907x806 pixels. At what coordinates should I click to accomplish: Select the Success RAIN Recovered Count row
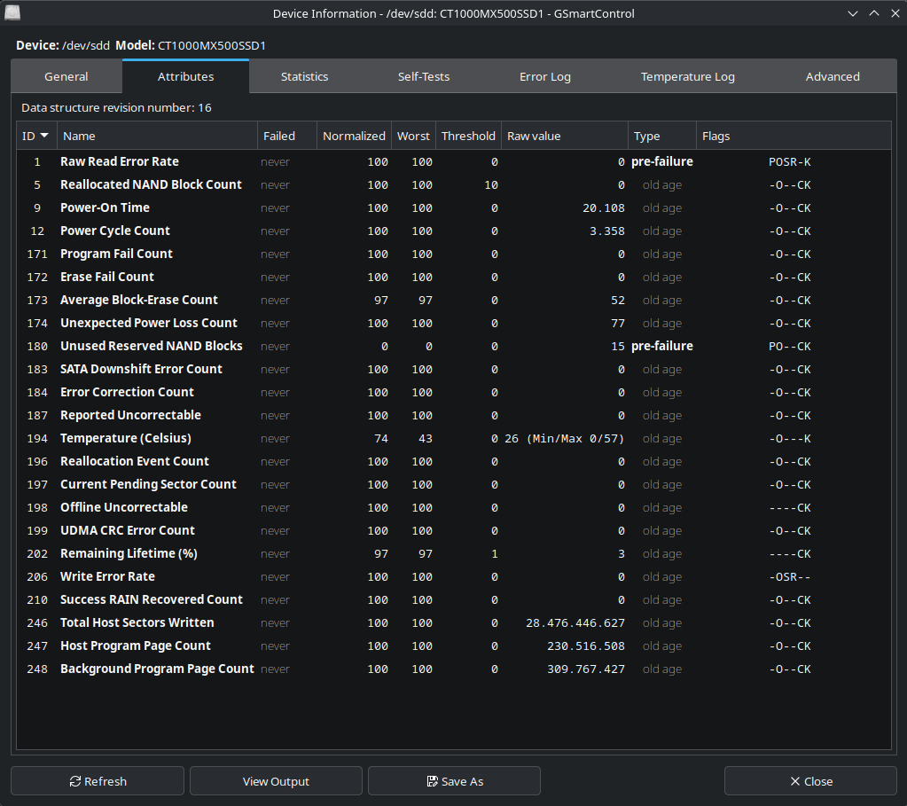point(454,599)
